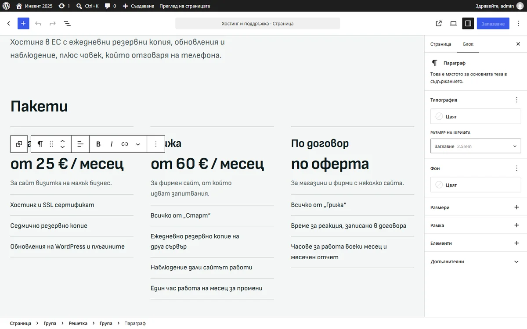Expand the Допълнителни panel

pyautogui.click(x=476, y=261)
